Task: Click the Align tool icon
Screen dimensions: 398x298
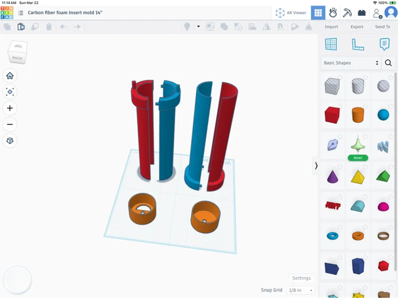Action: tap(252, 27)
